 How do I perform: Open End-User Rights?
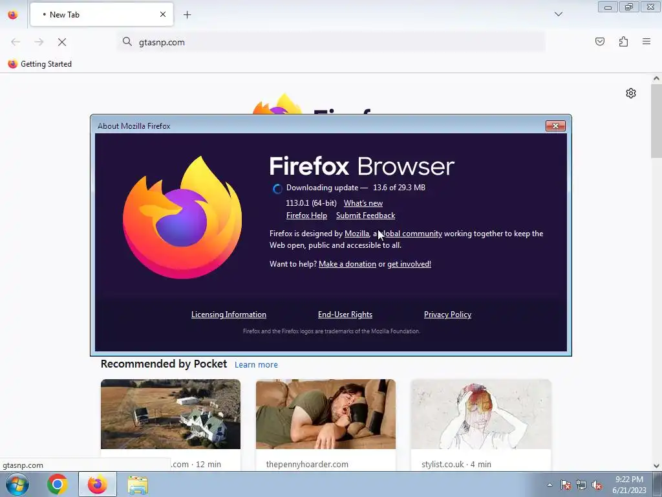(x=345, y=315)
